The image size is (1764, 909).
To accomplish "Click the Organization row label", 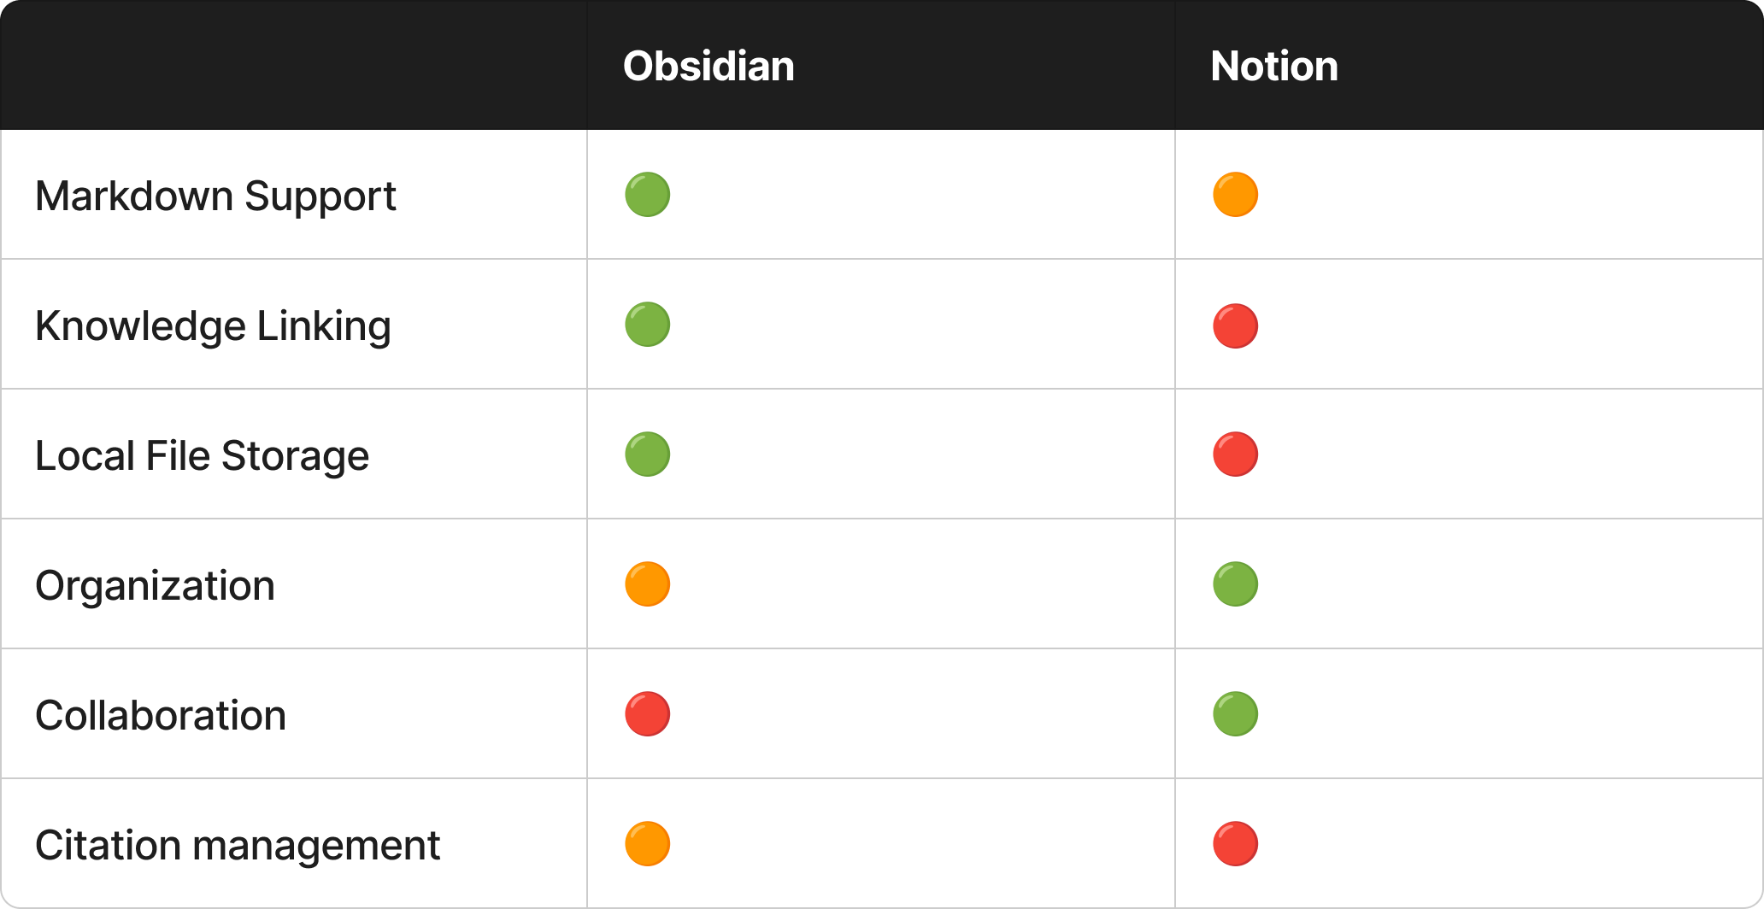I will 155,585.
